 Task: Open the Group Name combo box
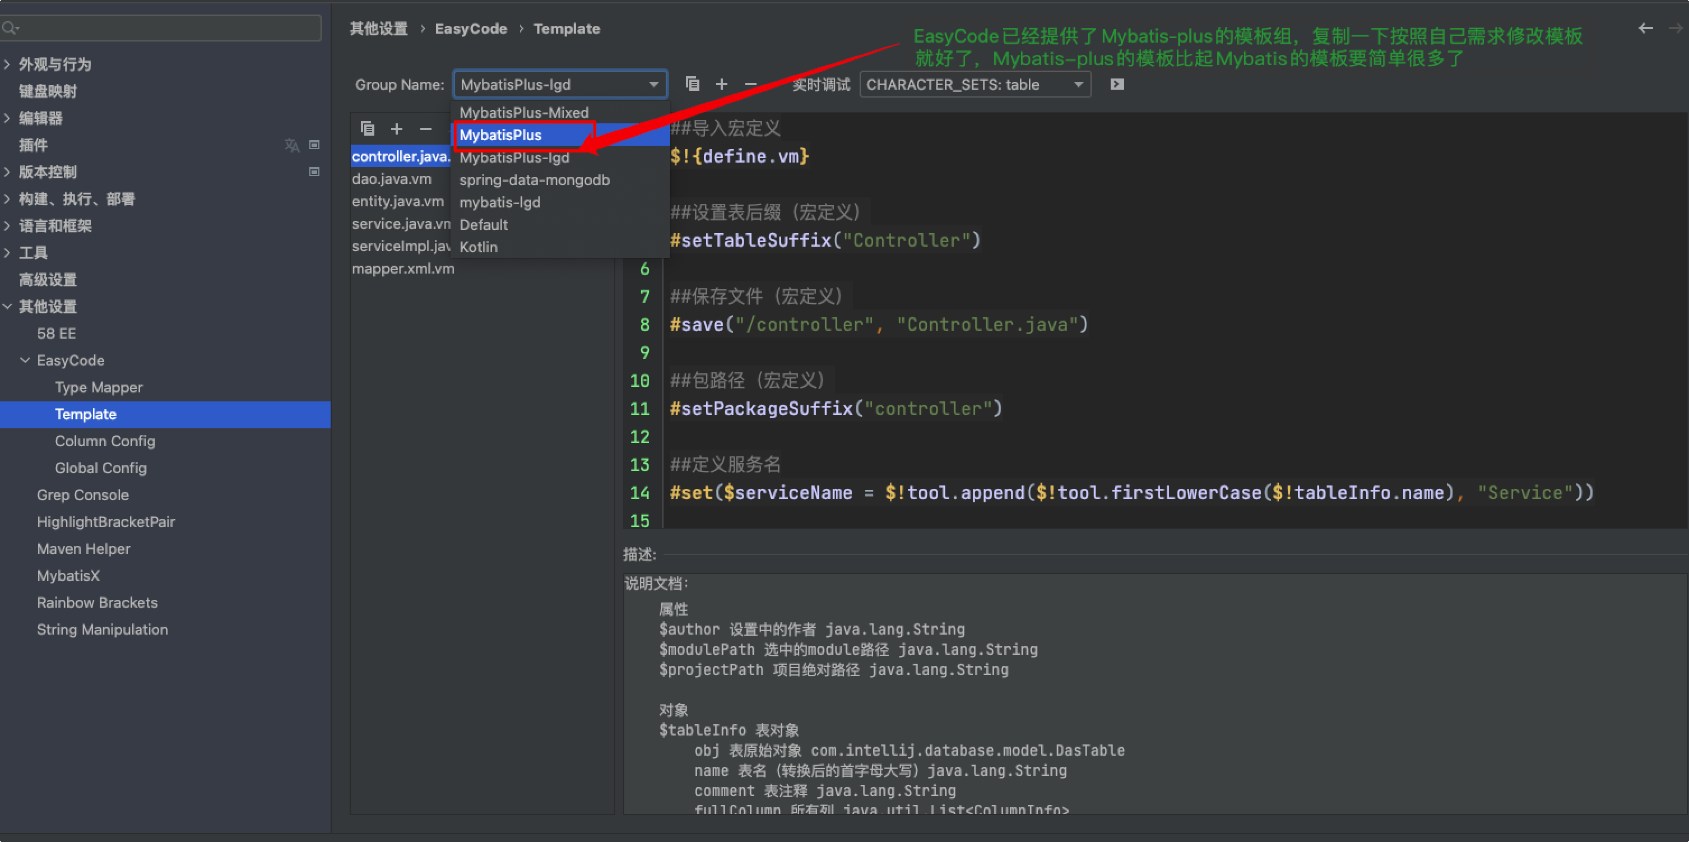pyautogui.click(x=559, y=85)
